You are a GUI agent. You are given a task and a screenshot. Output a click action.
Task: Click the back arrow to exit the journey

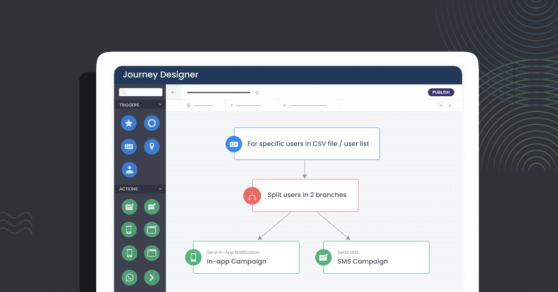(173, 92)
